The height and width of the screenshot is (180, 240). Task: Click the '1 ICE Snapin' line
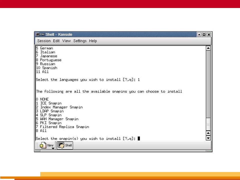click(x=49, y=103)
